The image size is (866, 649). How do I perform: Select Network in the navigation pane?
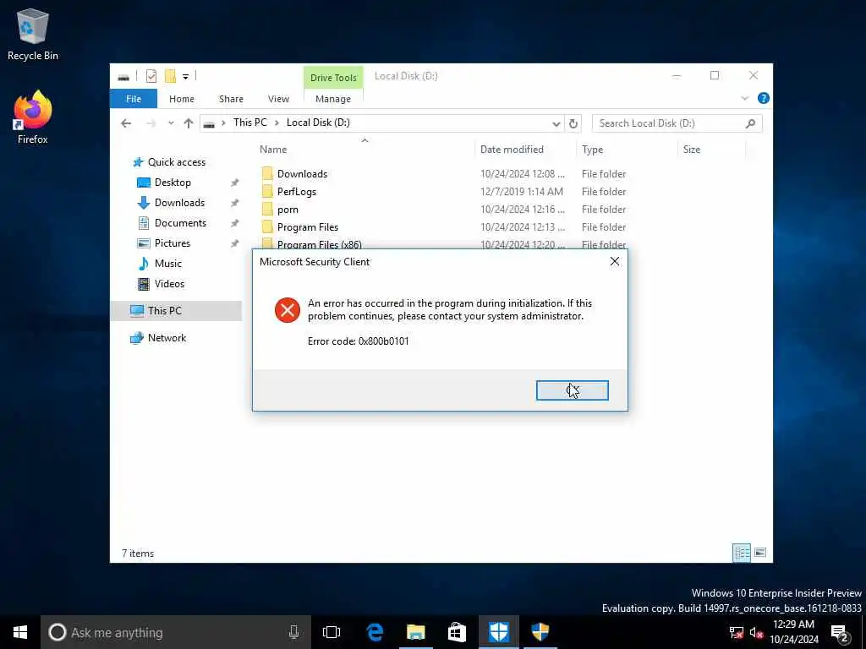(x=167, y=338)
